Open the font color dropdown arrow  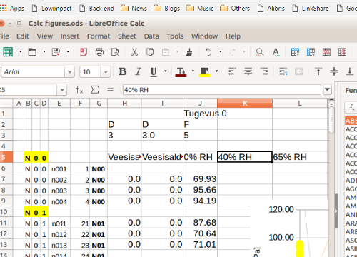pyautogui.click(x=193, y=71)
